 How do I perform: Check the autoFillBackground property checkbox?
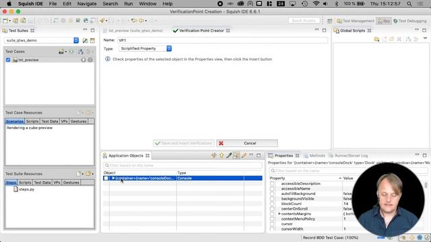272,194
